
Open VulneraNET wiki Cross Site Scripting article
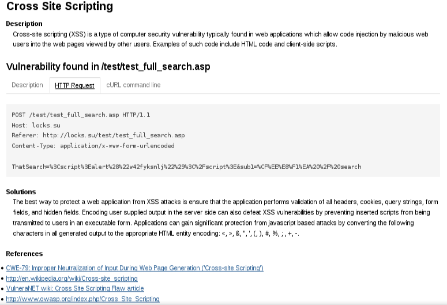click(75, 288)
